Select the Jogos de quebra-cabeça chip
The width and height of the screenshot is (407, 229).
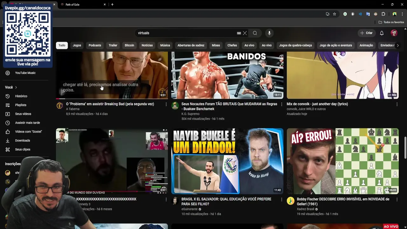click(295, 45)
